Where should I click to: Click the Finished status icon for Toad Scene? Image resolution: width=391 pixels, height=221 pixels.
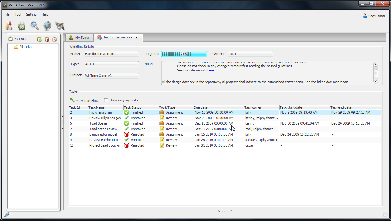[x=126, y=123]
